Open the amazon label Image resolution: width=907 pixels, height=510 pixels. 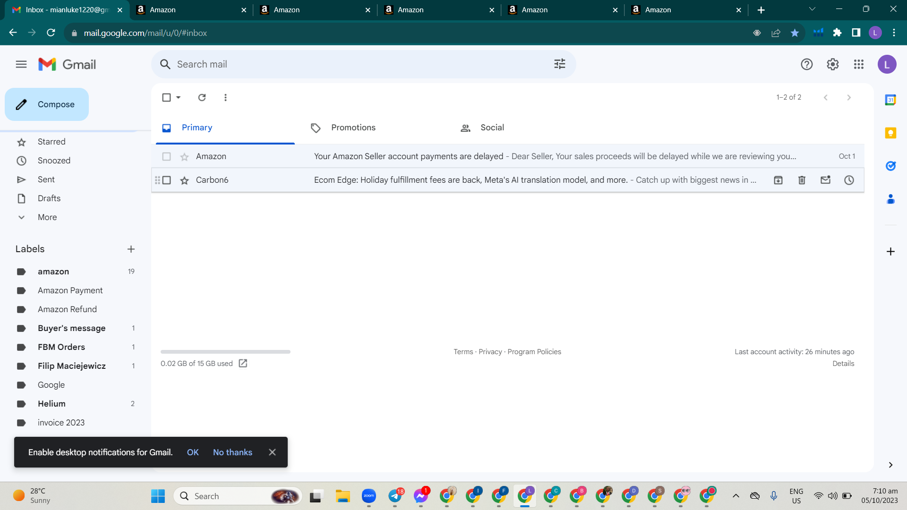53,272
